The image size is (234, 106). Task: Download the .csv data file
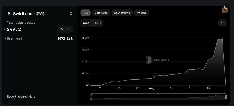tap(65, 29)
